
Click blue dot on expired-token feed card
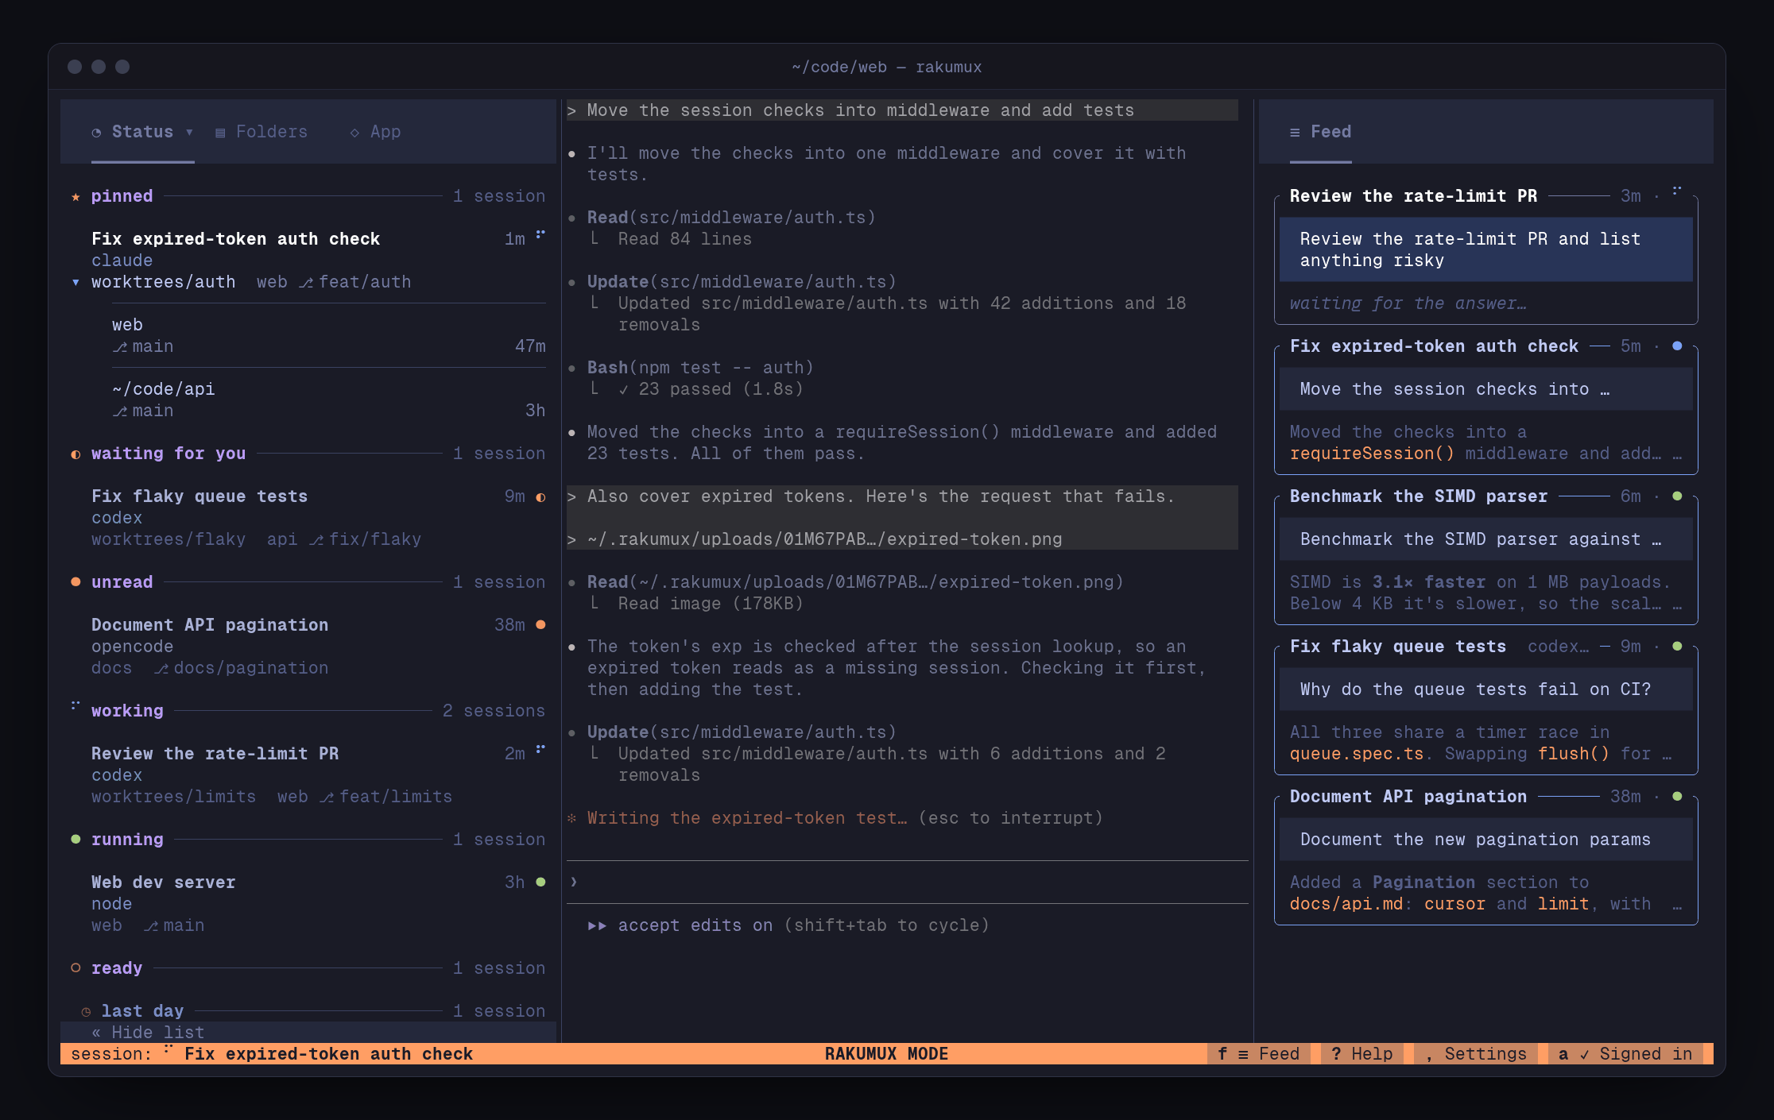click(x=1677, y=346)
